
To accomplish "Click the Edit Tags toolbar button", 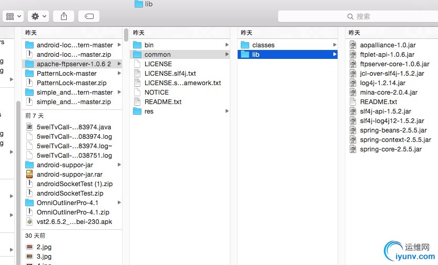I will (x=89, y=16).
